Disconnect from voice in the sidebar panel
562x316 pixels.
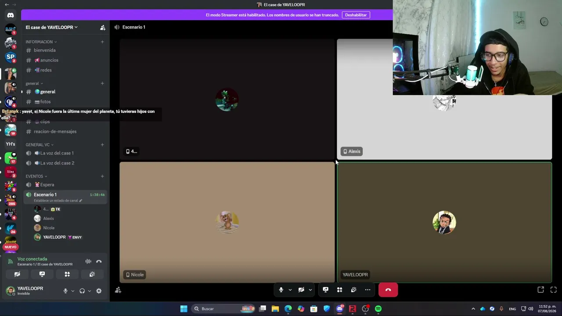(x=99, y=262)
